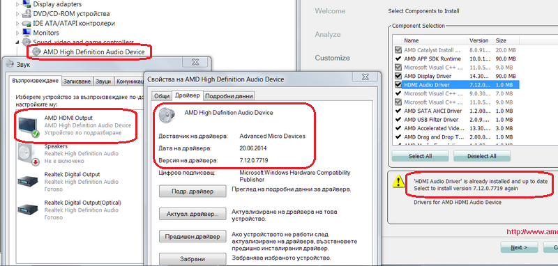Collapse Sound, video and game controllers
Viewport: 558px width, 266px height.
(17, 42)
